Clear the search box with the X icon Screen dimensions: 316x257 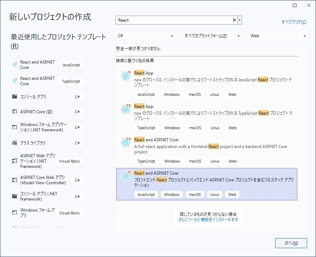234,20
